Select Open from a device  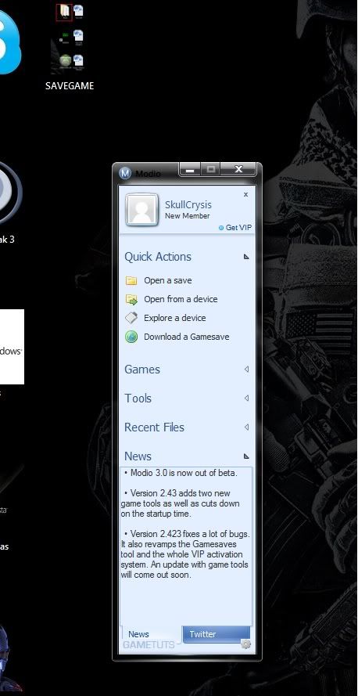pos(181,299)
